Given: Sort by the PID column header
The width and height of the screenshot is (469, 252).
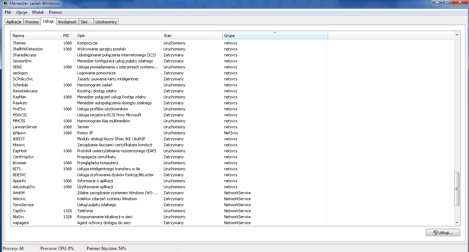Looking at the screenshot, I should [68, 36].
